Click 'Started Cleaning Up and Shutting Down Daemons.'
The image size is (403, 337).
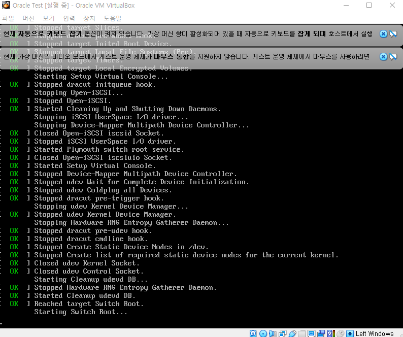[x=127, y=109]
